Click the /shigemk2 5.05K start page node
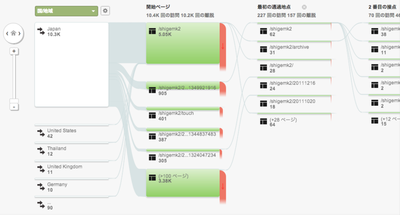 pos(182,43)
